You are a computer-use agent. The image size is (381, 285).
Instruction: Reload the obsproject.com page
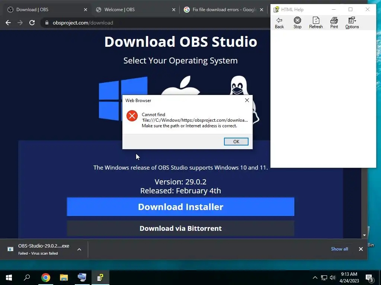[32, 23]
